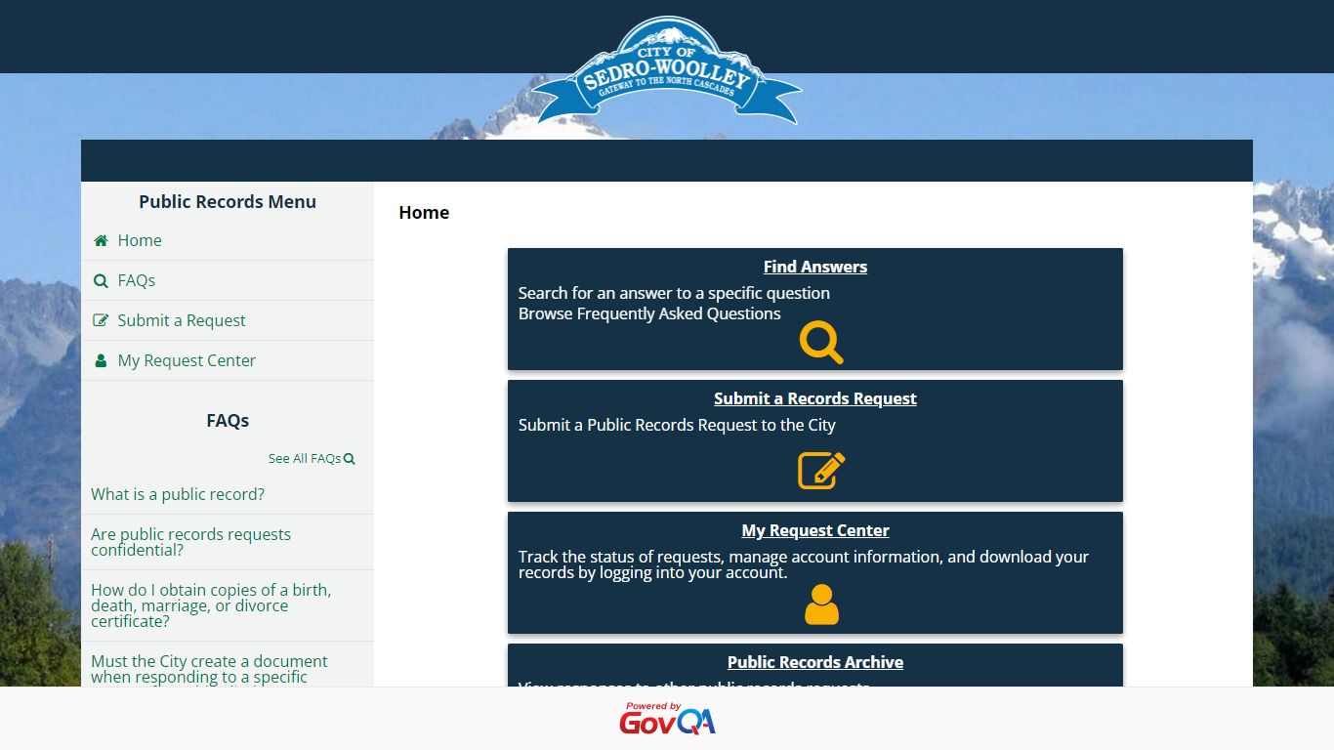This screenshot has height=750, width=1334.
Task: Open the See All FAQs link
Action: tap(312, 458)
